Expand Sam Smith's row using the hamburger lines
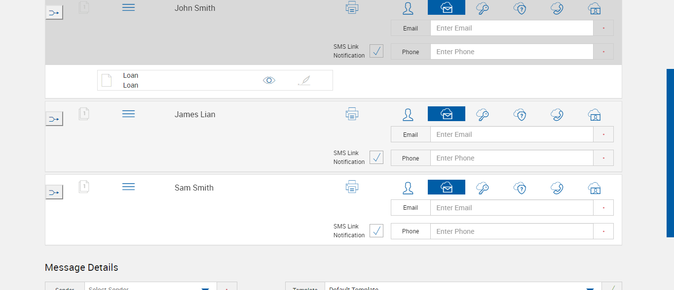 tap(128, 187)
